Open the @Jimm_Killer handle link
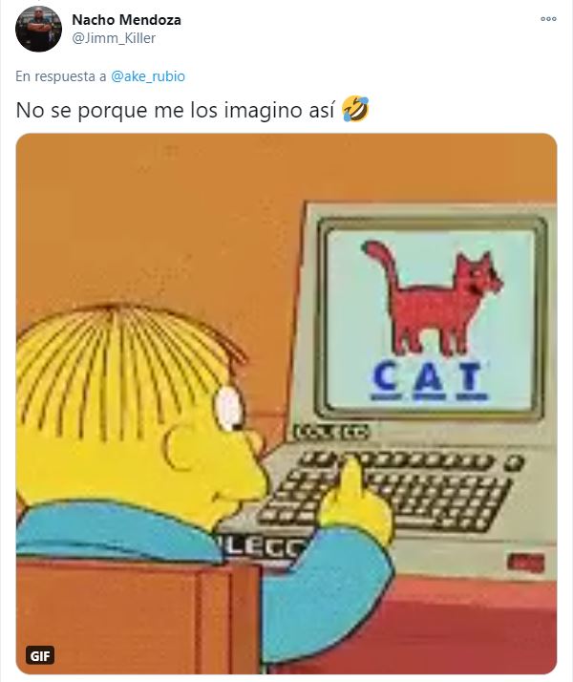Screen dimensions: 573x682 [114, 38]
